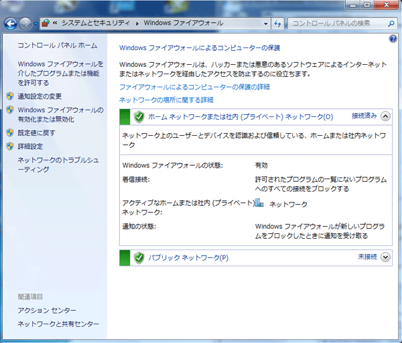Screen dimensions: 402x343
Task: Click 着信接続: label
Action: (x=136, y=180)
